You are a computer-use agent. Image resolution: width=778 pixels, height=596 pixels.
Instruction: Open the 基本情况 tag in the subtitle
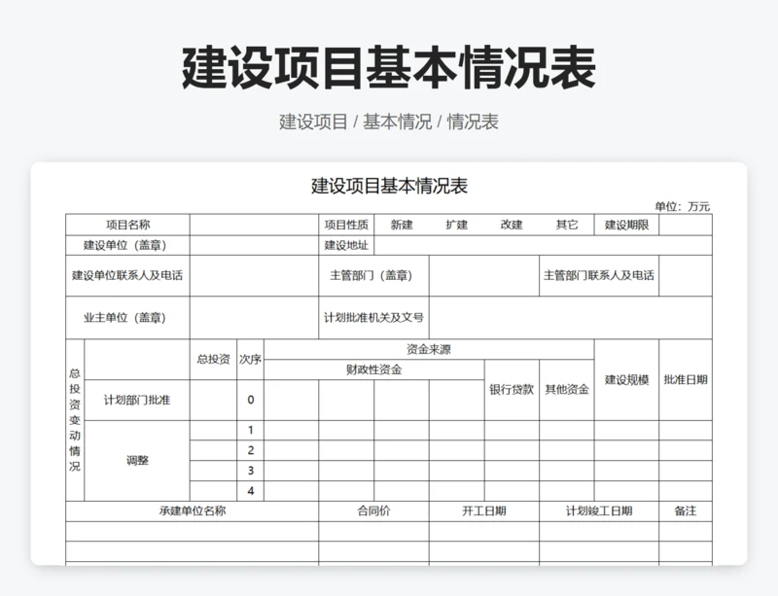[x=397, y=122]
